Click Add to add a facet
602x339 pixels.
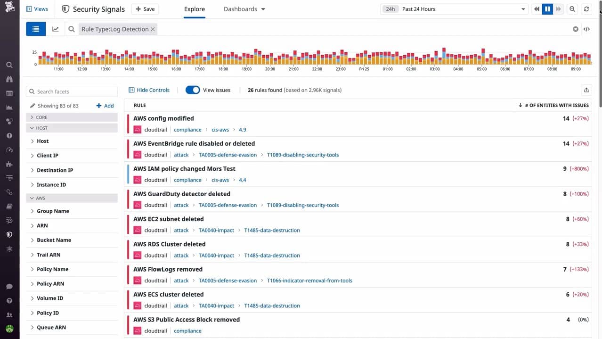click(105, 106)
